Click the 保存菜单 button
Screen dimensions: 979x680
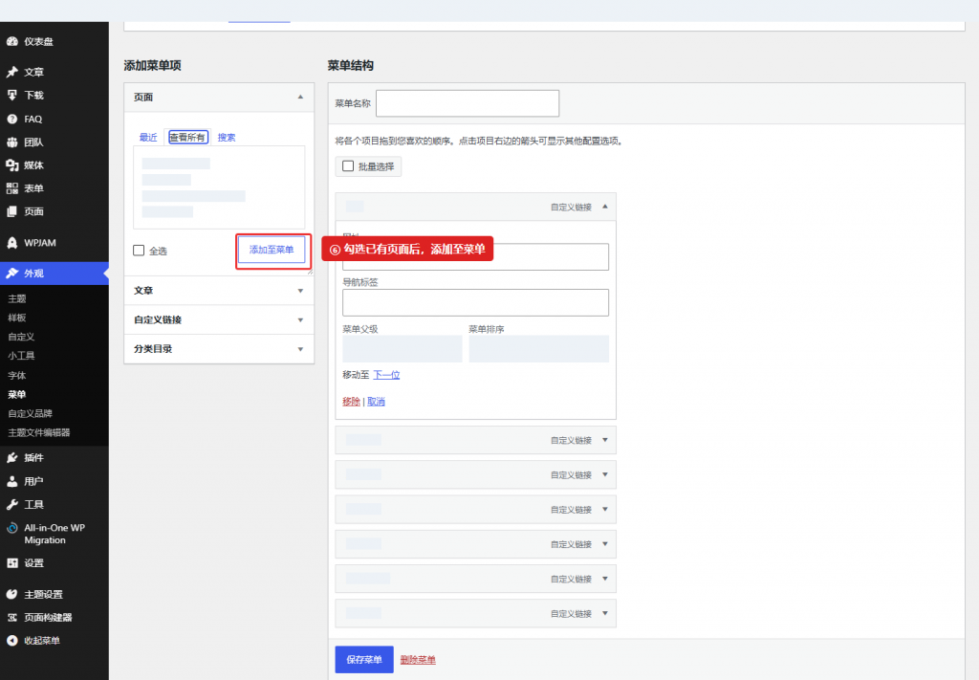tap(364, 659)
